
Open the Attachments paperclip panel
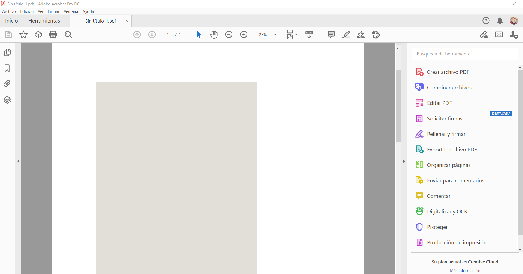coord(7,84)
